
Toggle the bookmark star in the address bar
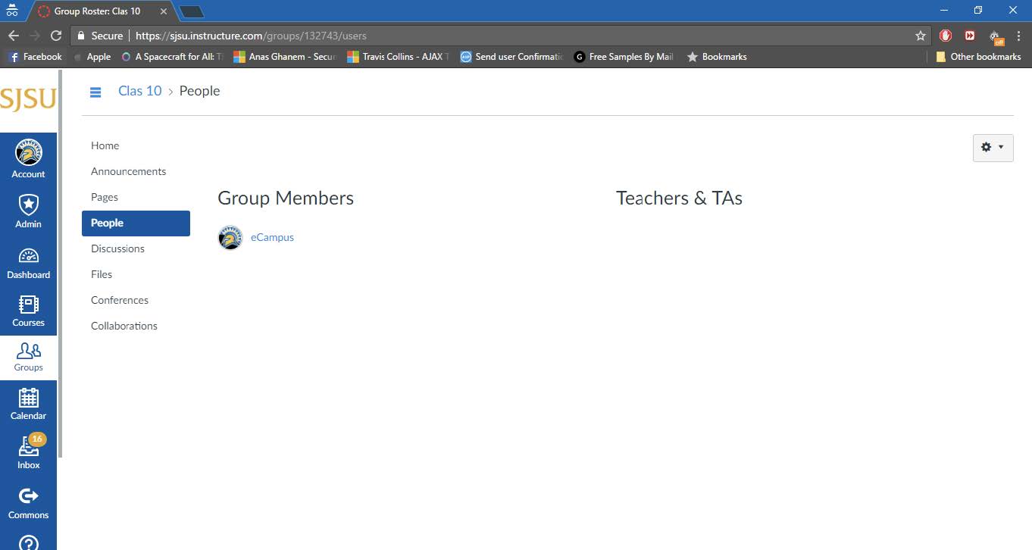pyautogui.click(x=919, y=35)
